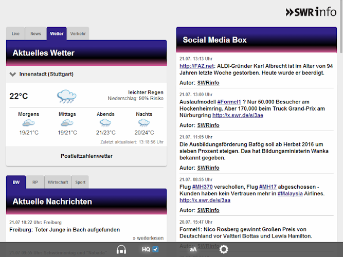Open the headphones audio player icon

[121, 249]
